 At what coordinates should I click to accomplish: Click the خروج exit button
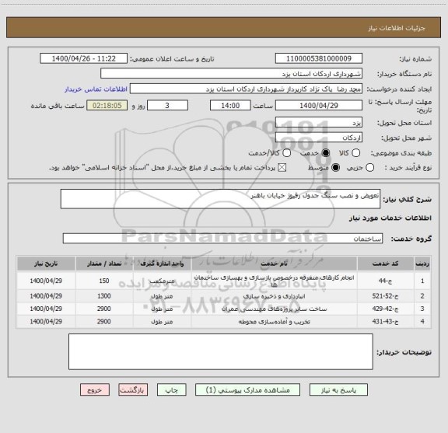coord(95,390)
